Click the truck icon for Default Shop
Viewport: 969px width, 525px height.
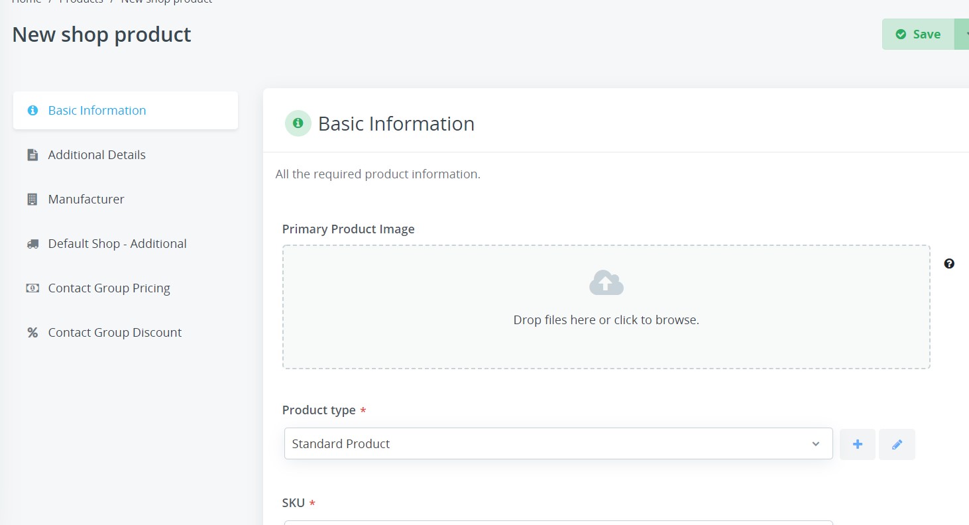click(32, 244)
